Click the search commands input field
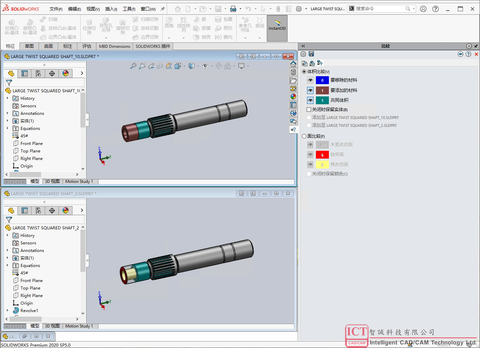This screenshot has height=348, width=480. (x=379, y=9)
